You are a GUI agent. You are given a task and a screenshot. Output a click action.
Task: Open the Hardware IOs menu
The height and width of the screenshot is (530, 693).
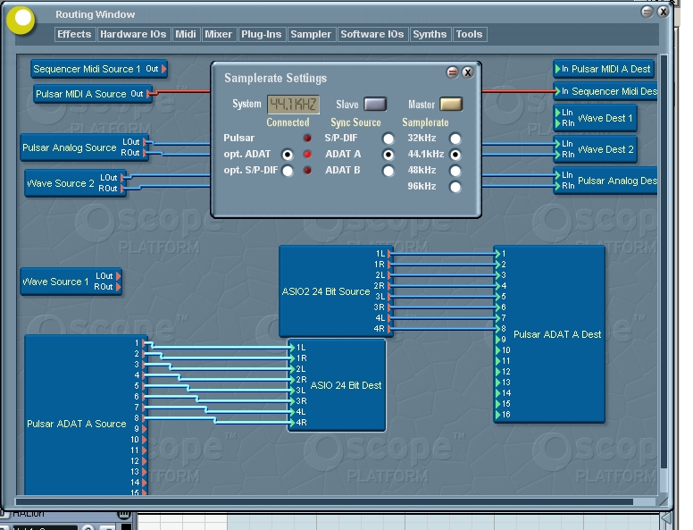133,34
